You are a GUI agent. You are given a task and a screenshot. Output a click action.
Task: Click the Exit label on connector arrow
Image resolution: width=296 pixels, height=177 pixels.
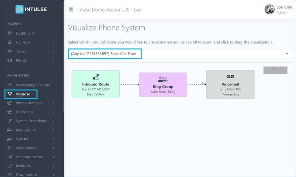203,83
